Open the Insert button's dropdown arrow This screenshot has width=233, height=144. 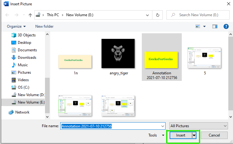point(194,135)
